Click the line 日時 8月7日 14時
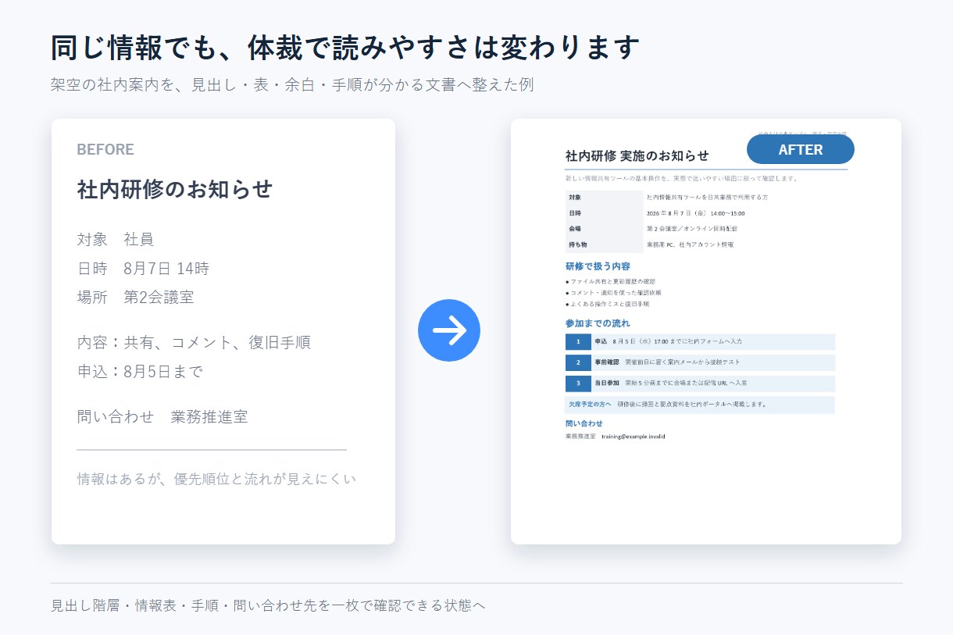This screenshot has height=635, width=953. pyautogui.click(x=143, y=269)
